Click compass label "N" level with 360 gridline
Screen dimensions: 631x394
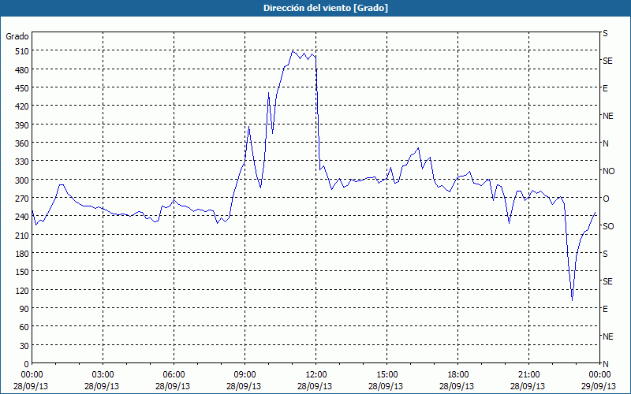pyautogui.click(x=605, y=143)
